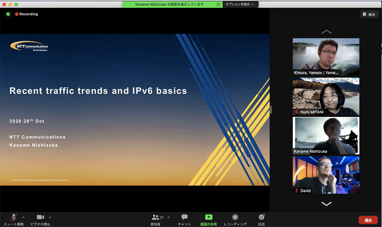Click the muted mic icon beside David
The width and height of the screenshot is (382, 227).
pyautogui.click(x=296, y=191)
